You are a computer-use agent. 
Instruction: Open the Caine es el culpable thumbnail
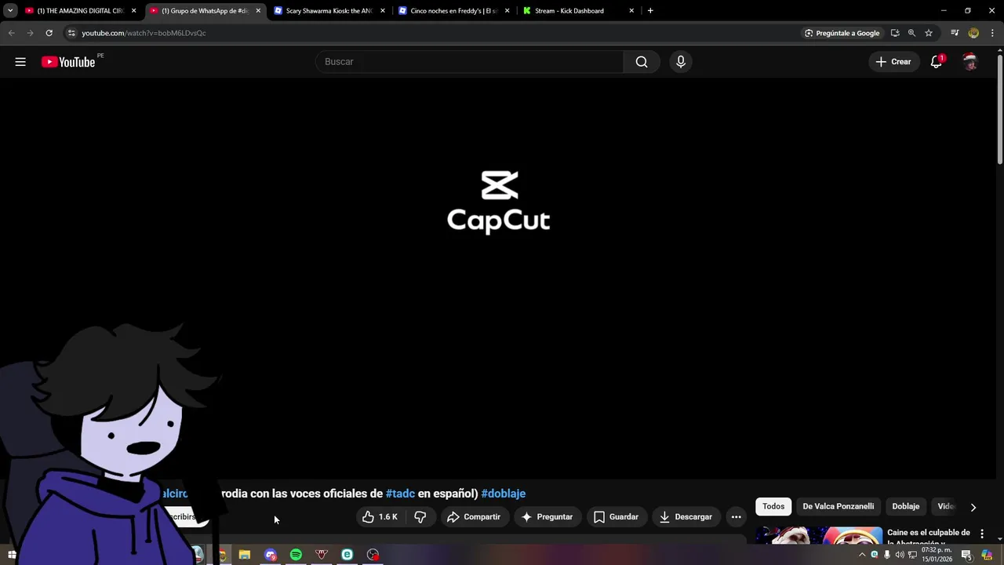point(819,536)
